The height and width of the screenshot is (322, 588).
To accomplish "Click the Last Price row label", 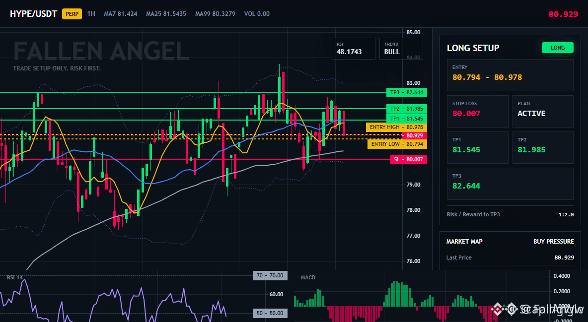I will point(459,258).
